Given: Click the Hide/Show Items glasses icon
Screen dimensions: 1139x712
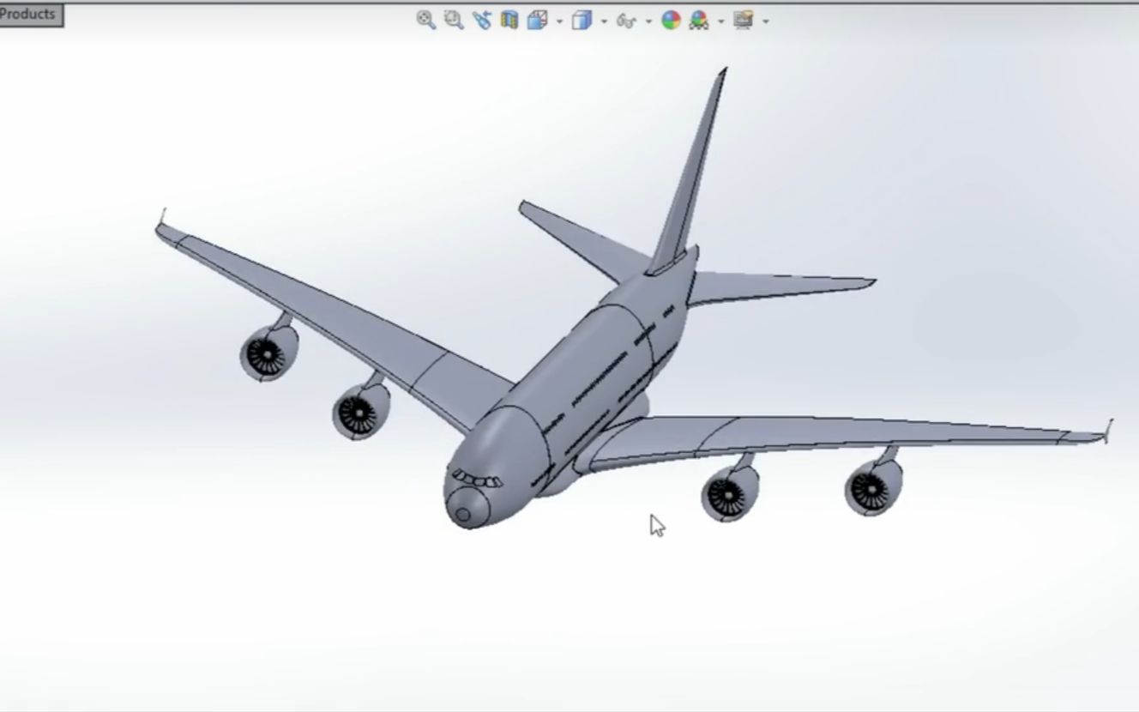Looking at the screenshot, I should coord(626,21).
